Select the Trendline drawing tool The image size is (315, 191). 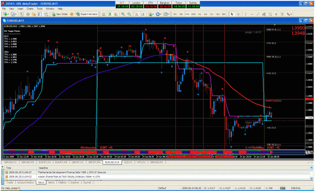pyautogui.click(x=258, y=14)
